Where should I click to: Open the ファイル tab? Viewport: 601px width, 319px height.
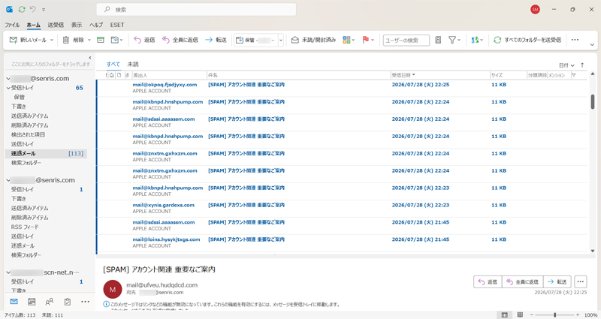pos(12,25)
